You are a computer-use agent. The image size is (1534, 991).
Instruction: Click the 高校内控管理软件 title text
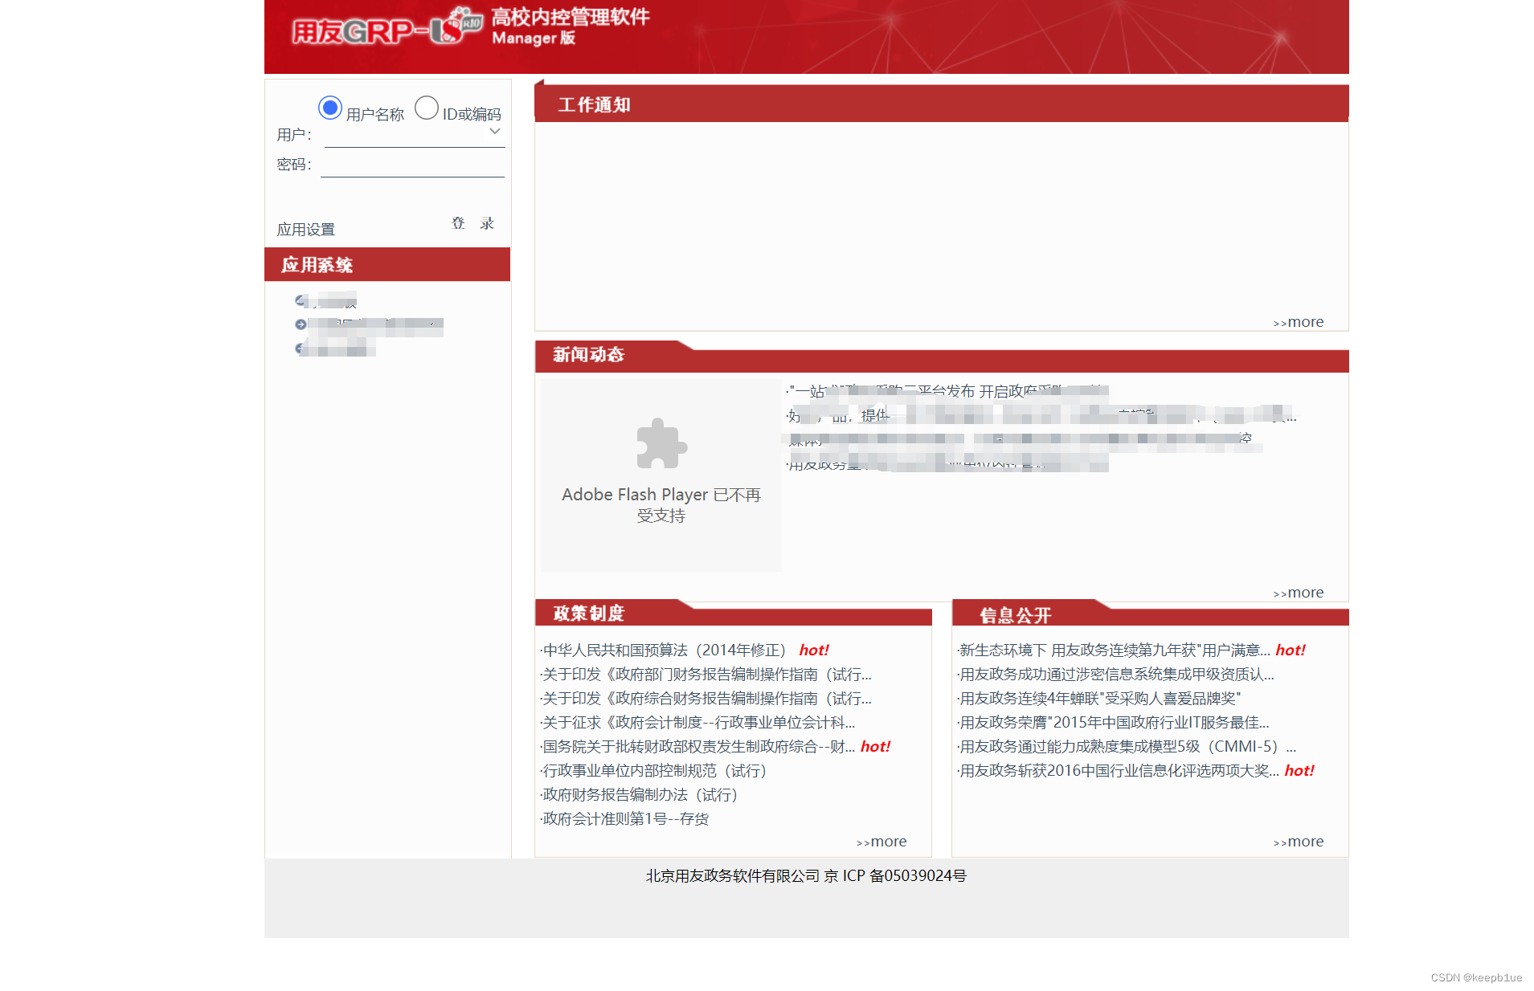pyautogui.click(x=571, y=17)
